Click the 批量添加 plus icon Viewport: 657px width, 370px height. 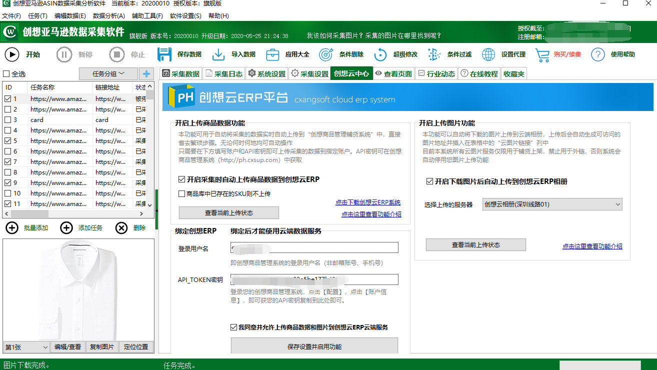click(12, 228)
